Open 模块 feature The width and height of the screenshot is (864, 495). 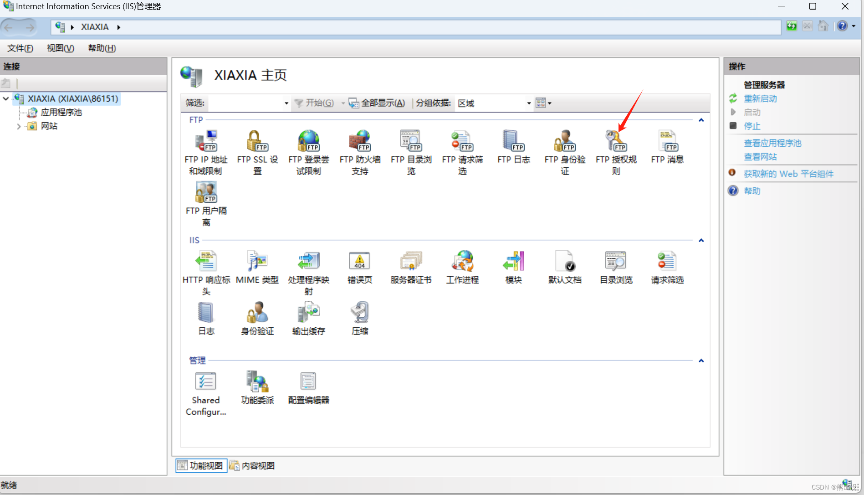pyautogui.click(x=513, y=267)
